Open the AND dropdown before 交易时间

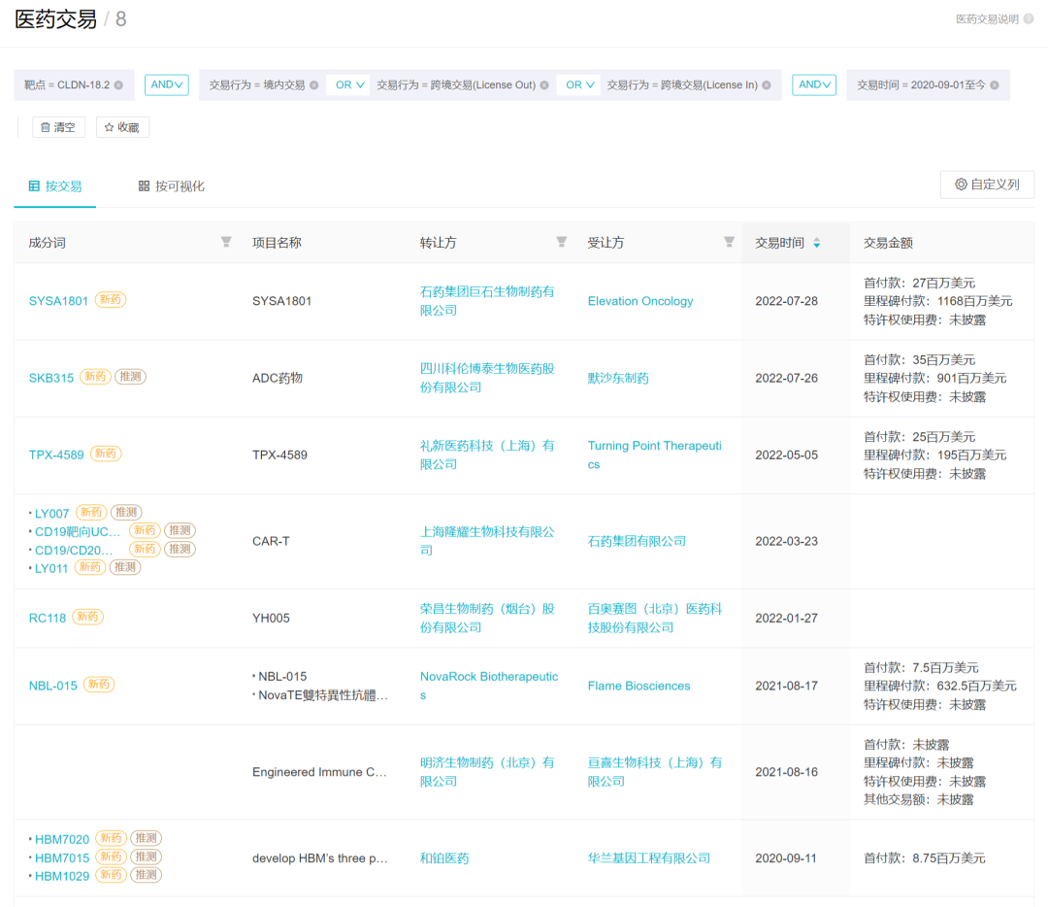pos(813,85)
